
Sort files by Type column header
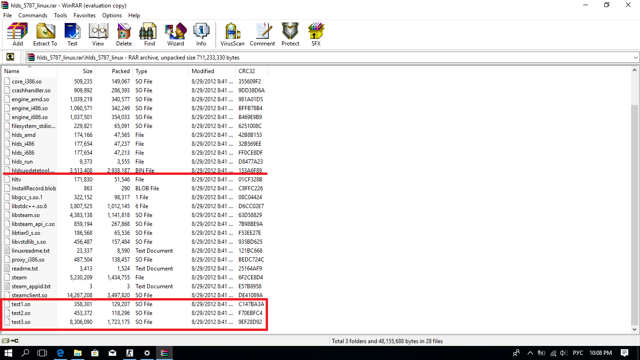161,71
